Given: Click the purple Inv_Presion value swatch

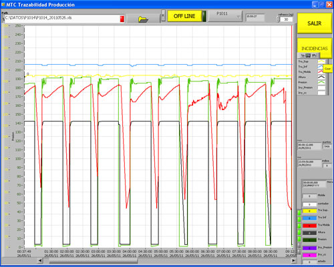Looking at the screenshot, I should coord(309,248).
